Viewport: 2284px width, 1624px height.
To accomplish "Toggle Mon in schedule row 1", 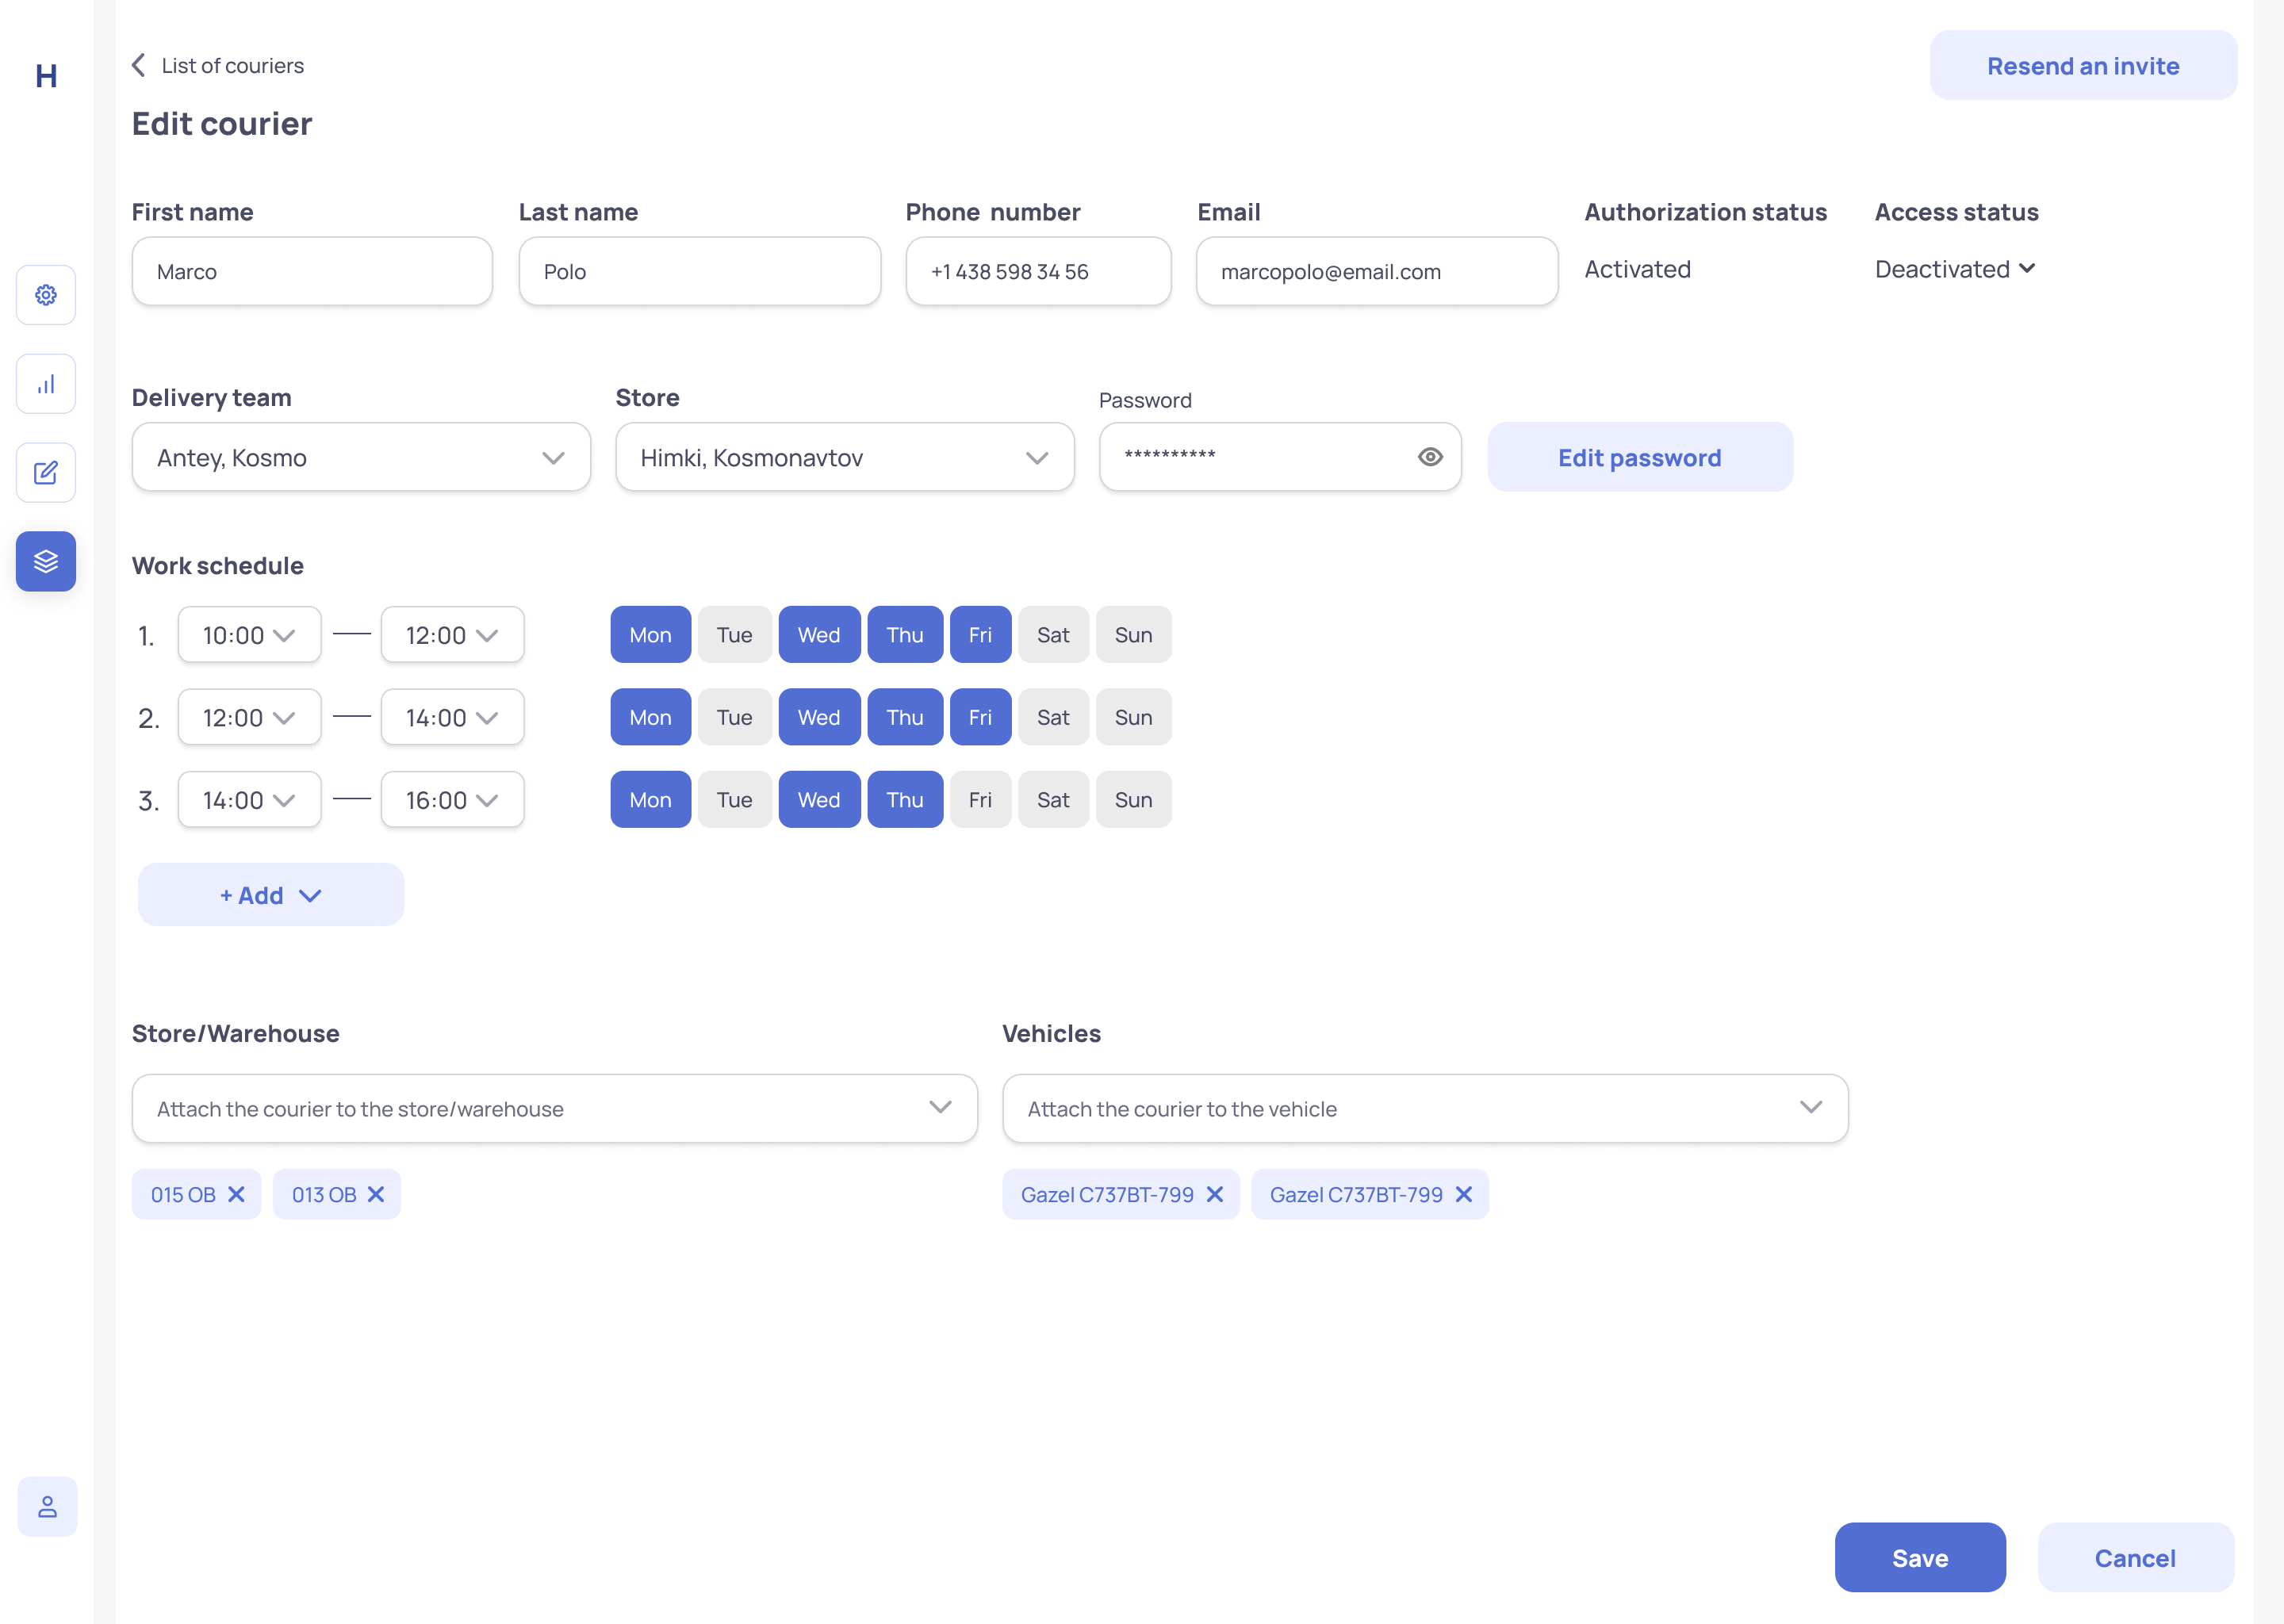I will [x=651, y=634].
